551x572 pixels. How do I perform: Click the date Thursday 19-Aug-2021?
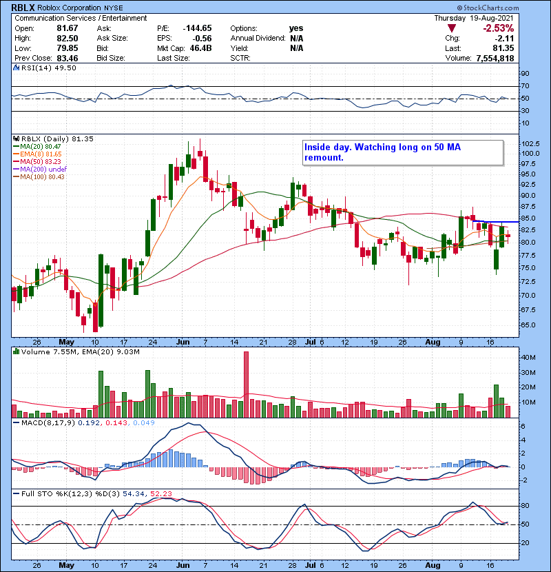pos(474,18)
